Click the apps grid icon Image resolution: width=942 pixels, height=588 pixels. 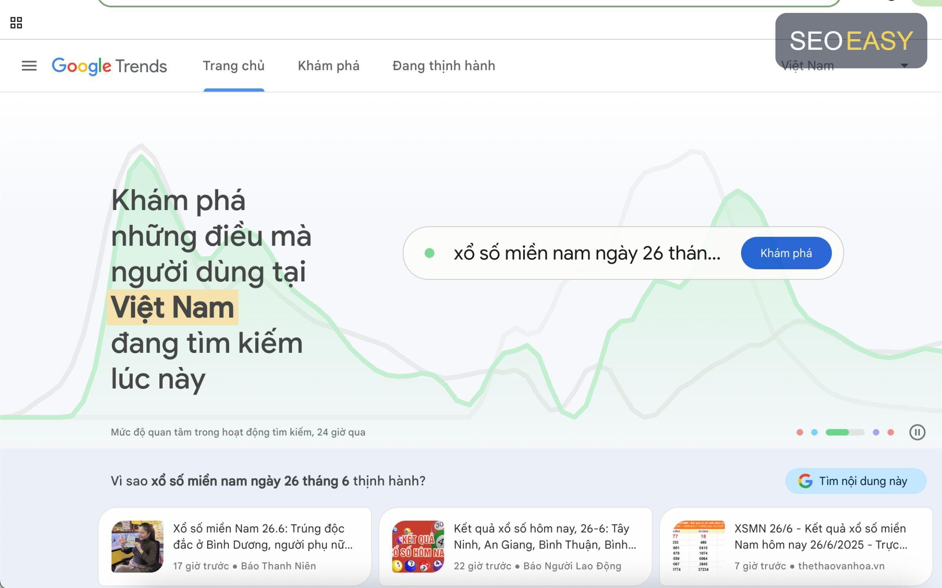(x=16, y=23)
